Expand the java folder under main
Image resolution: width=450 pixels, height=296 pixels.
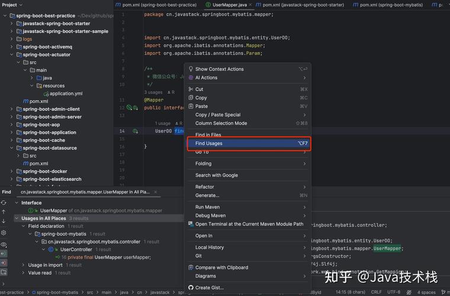[31, 78]
